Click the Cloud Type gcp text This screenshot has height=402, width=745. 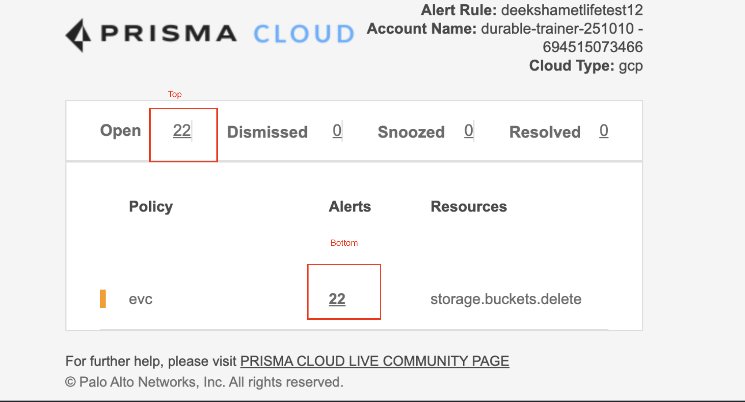[630, 66]
